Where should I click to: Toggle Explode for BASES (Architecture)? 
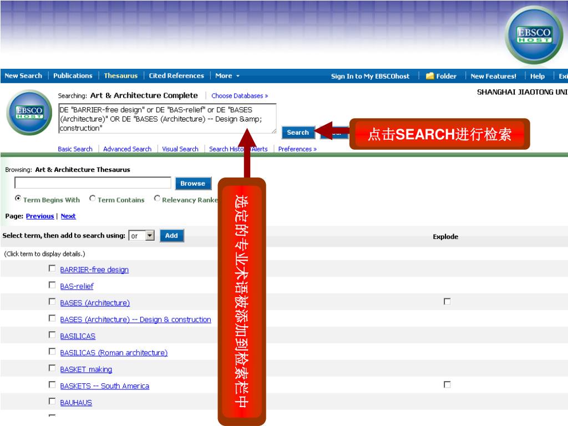[448, 302]
